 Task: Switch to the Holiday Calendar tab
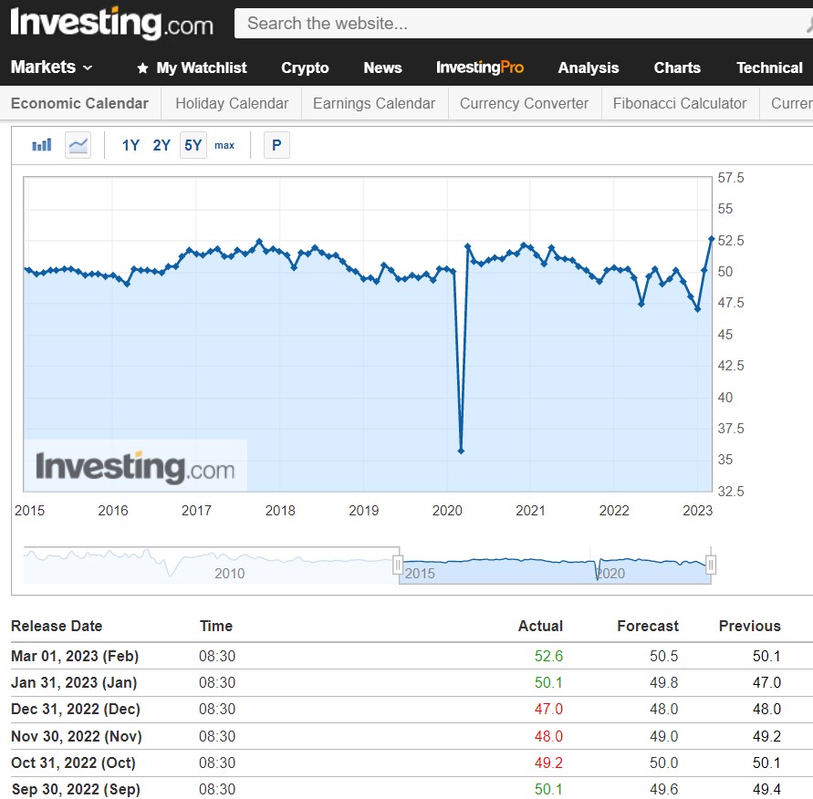pyautogui.click(x=230, y=103)
